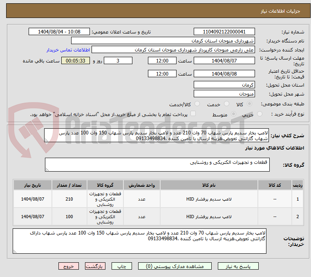Open اطلاعات تماس خریدار link
This screenshot has width=311, height=277.
click(x=68, y=50)
